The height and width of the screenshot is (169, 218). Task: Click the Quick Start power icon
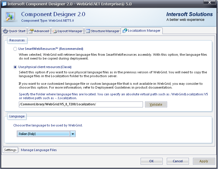pyautogui.click(x=5, y=31)
